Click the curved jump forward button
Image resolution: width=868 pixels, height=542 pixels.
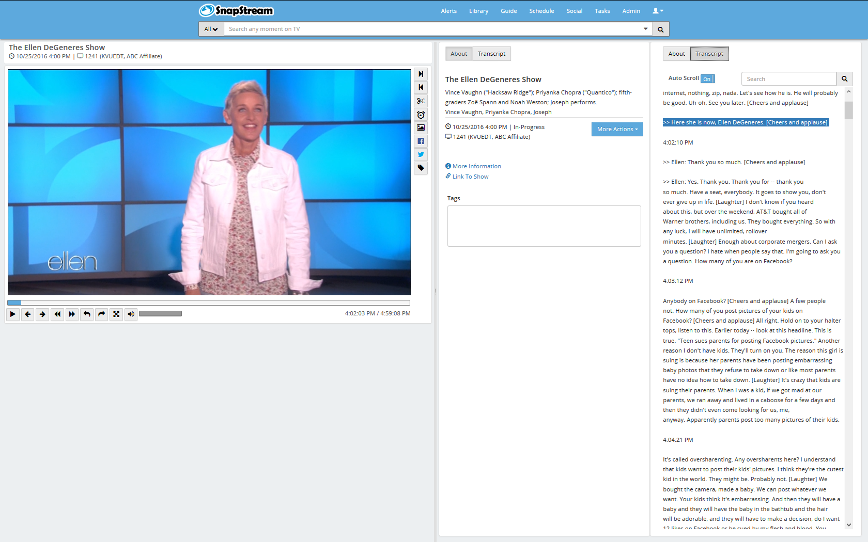[102, 314]
